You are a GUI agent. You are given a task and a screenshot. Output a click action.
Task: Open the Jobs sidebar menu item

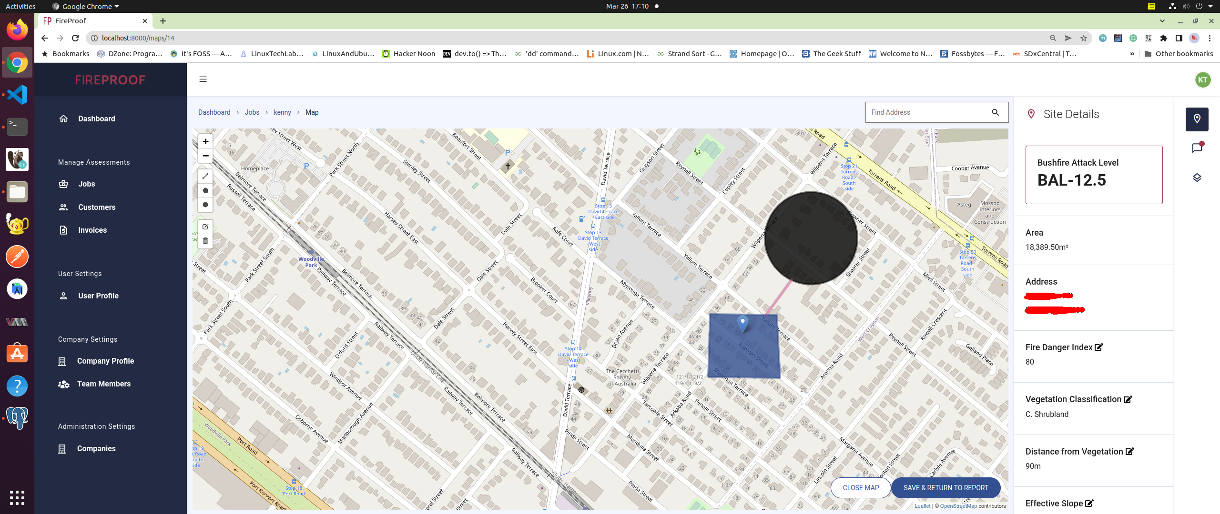86,184
